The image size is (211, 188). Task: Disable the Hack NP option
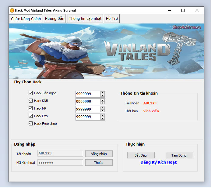coord(30,108)
